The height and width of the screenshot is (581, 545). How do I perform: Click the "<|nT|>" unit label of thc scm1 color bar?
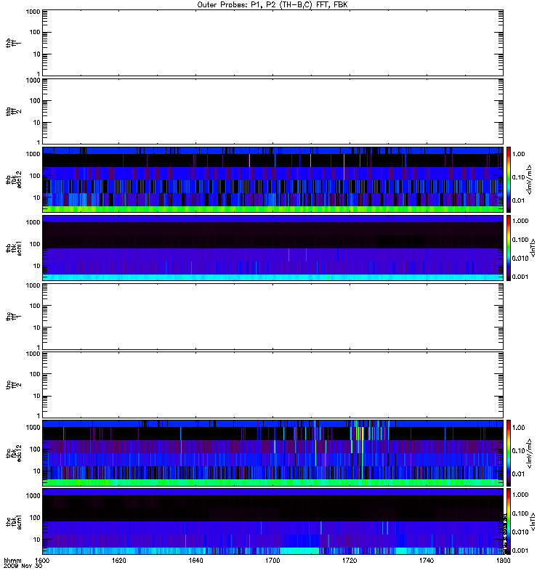(x=533, y=521)
